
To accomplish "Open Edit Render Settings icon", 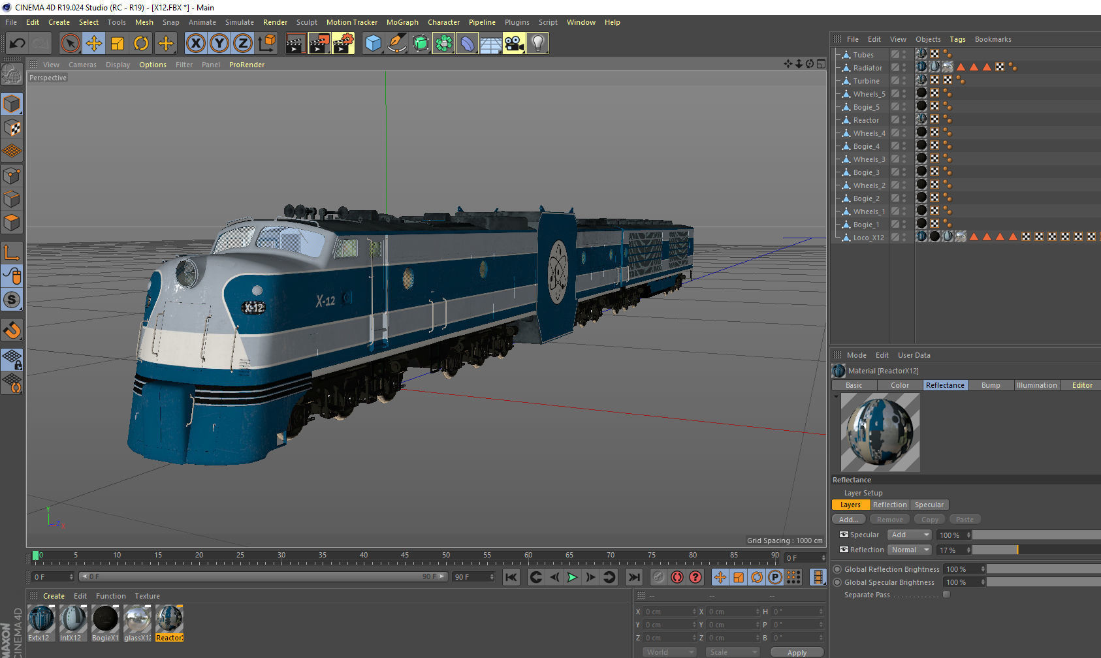I will 343,44.
